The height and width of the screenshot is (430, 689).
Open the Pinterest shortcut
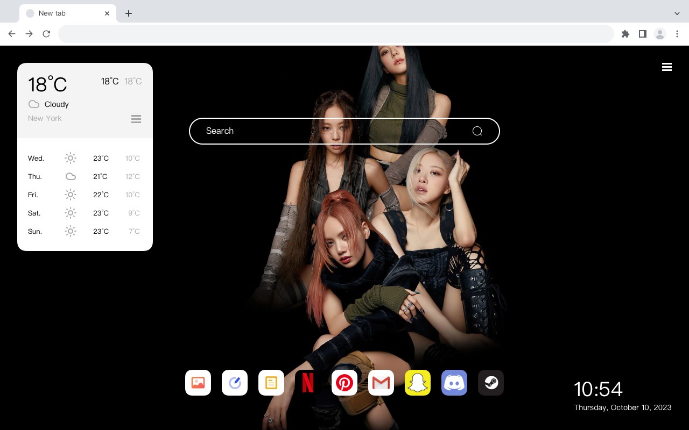[344, 383]
